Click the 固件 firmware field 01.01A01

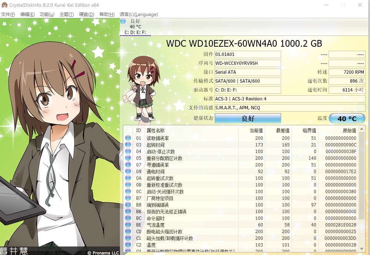248,54
